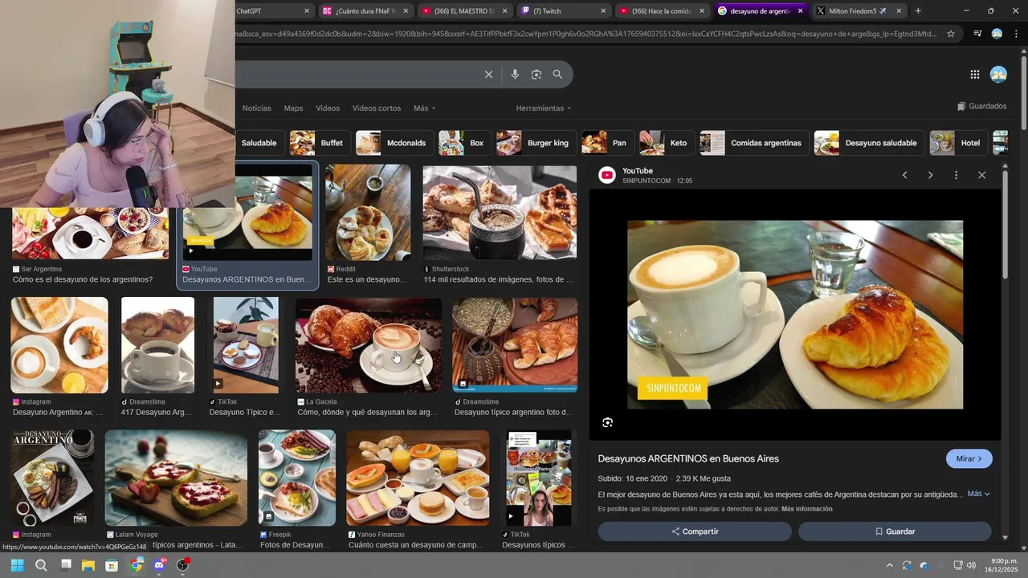
Task: Select the Keto filter chip
Action: (x=666, y=143)
